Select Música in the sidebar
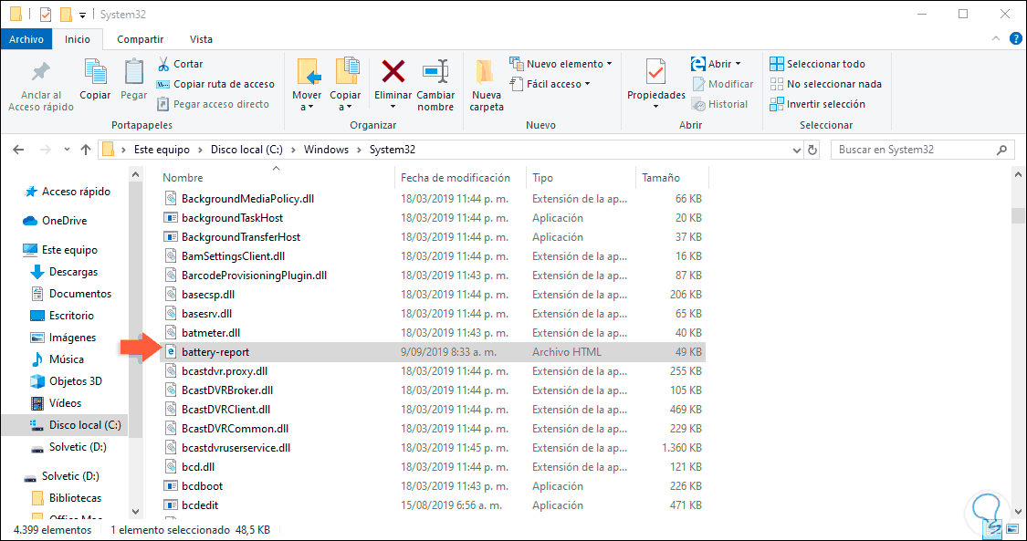The width and height of the screenshot is (1027, 541). pyautogui.click(x=66, y=359)
